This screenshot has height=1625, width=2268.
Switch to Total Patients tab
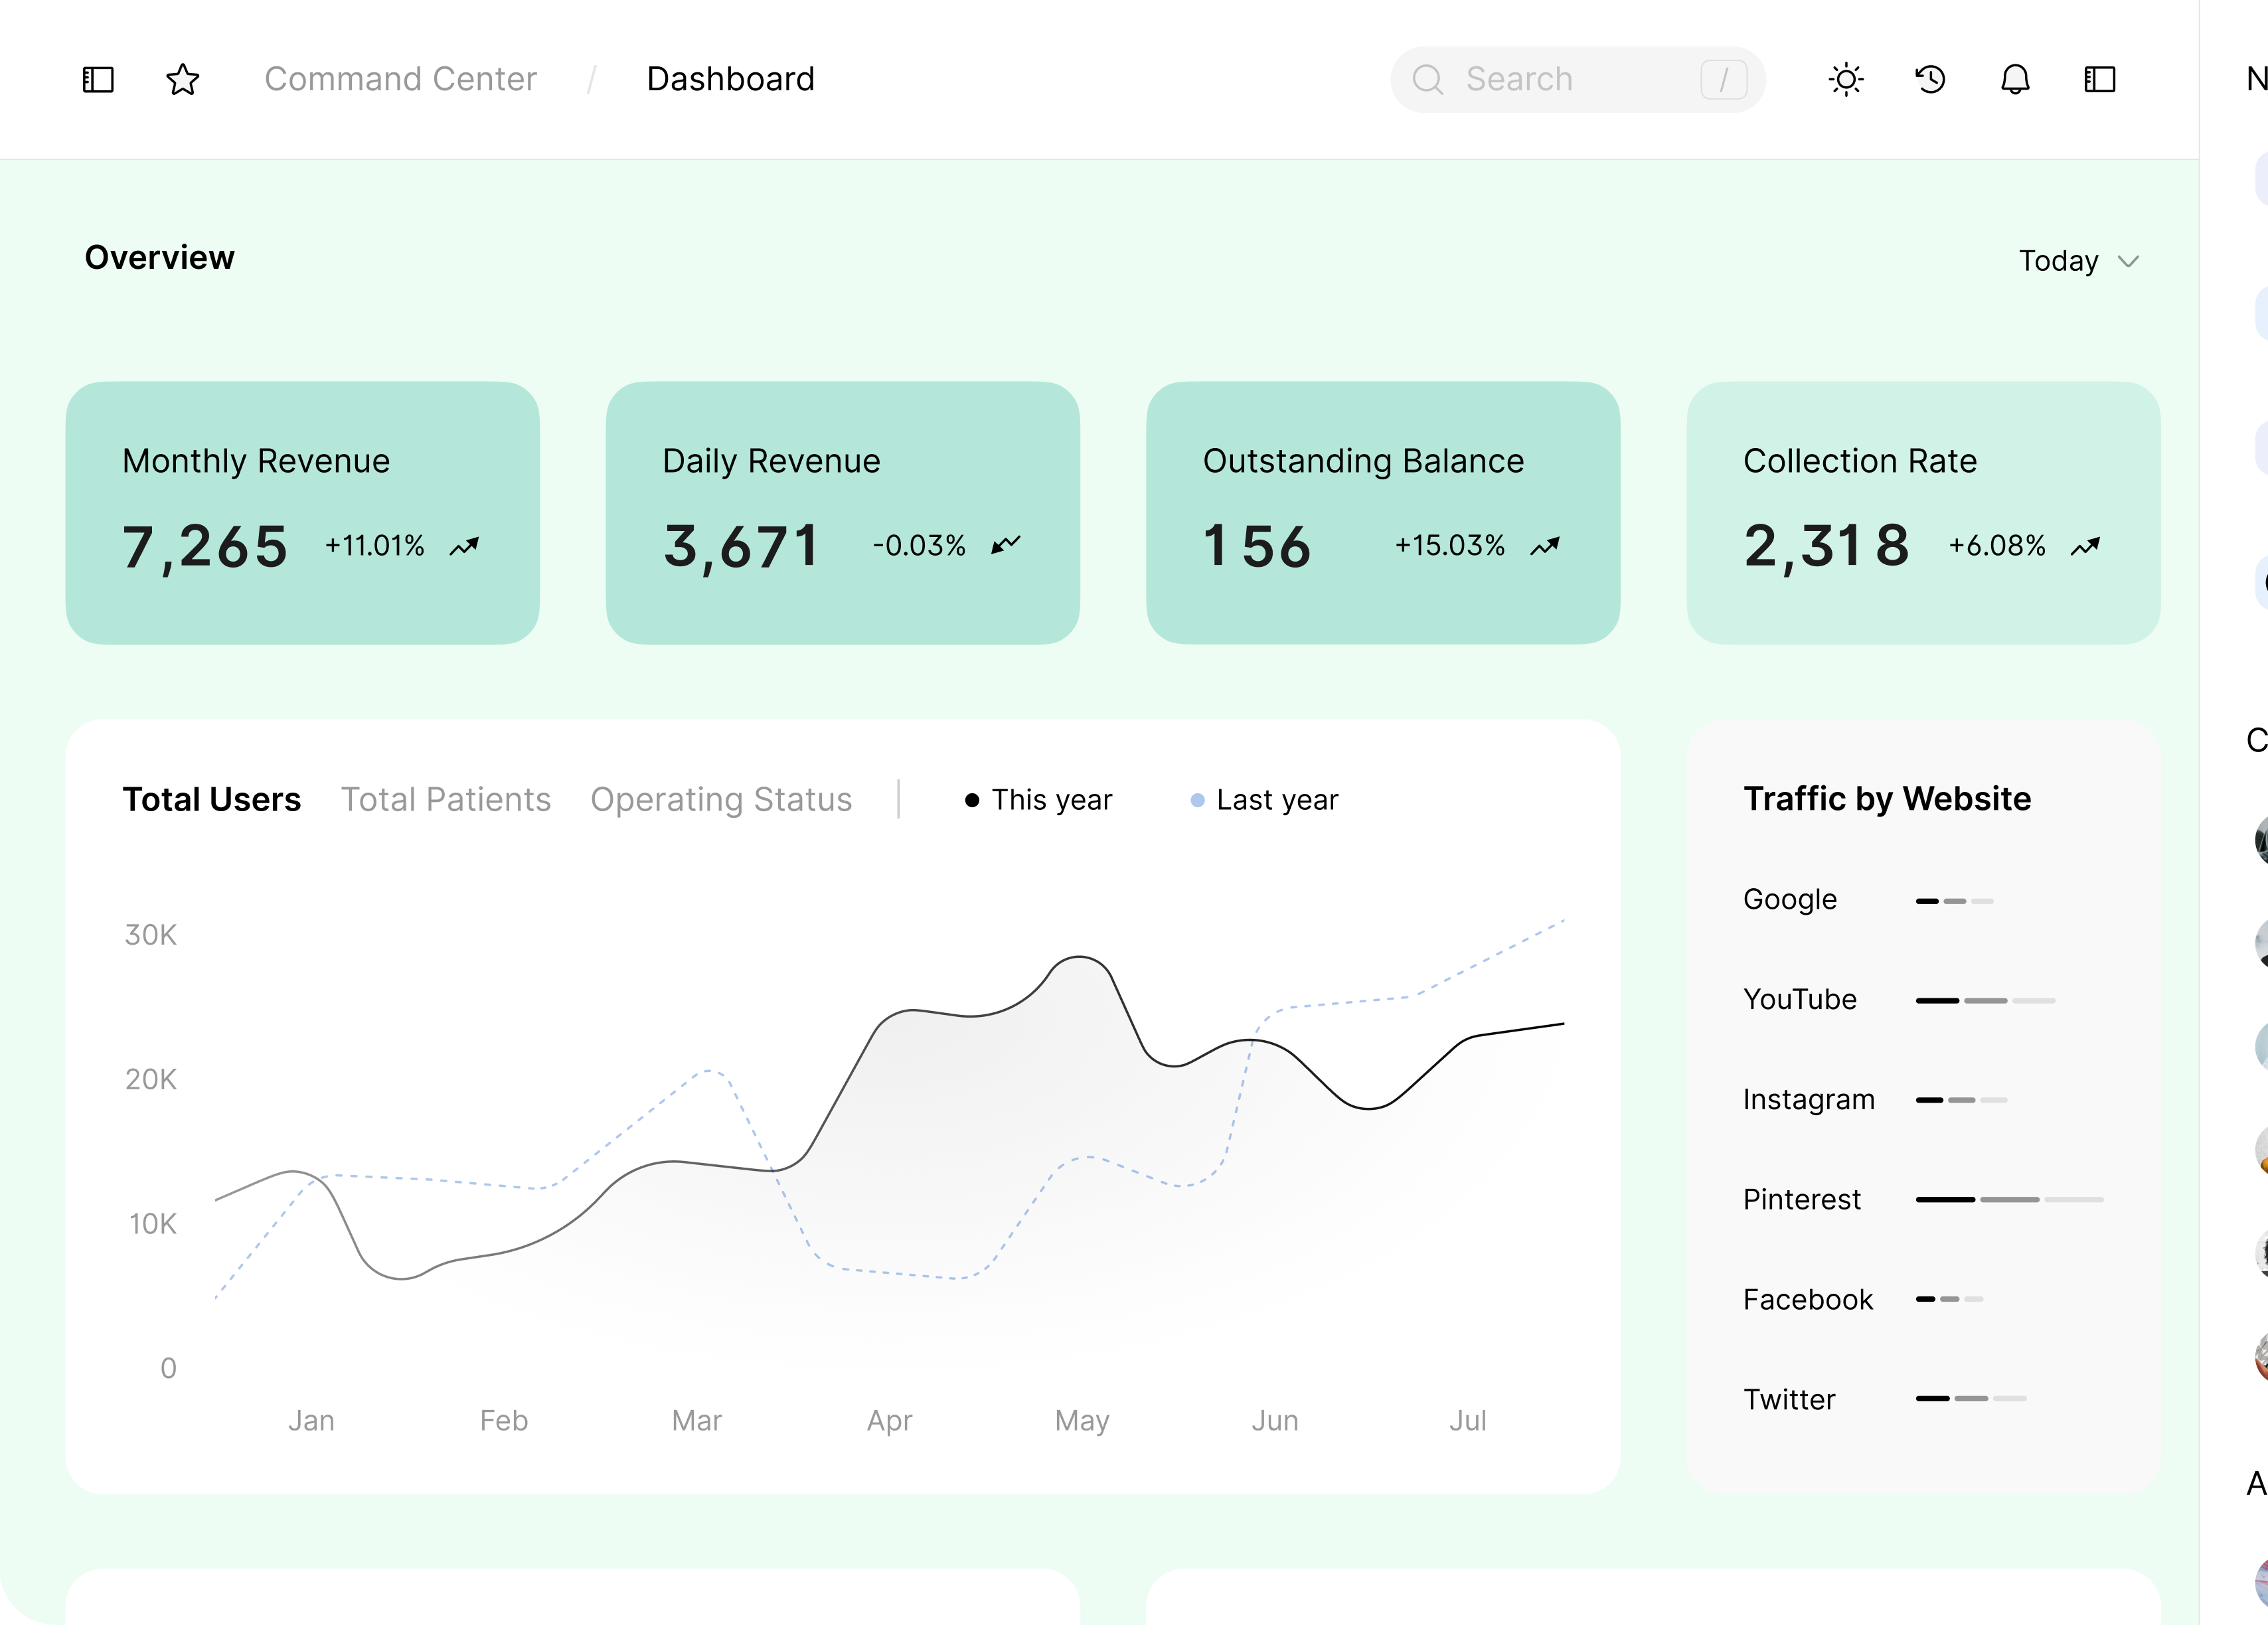[446, 799]
